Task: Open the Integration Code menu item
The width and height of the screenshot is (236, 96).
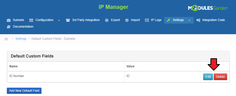Action: click(213, 20)
